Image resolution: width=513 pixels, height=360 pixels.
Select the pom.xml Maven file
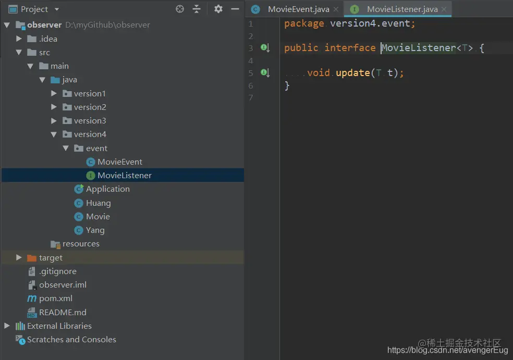click(x=56, y=299)
